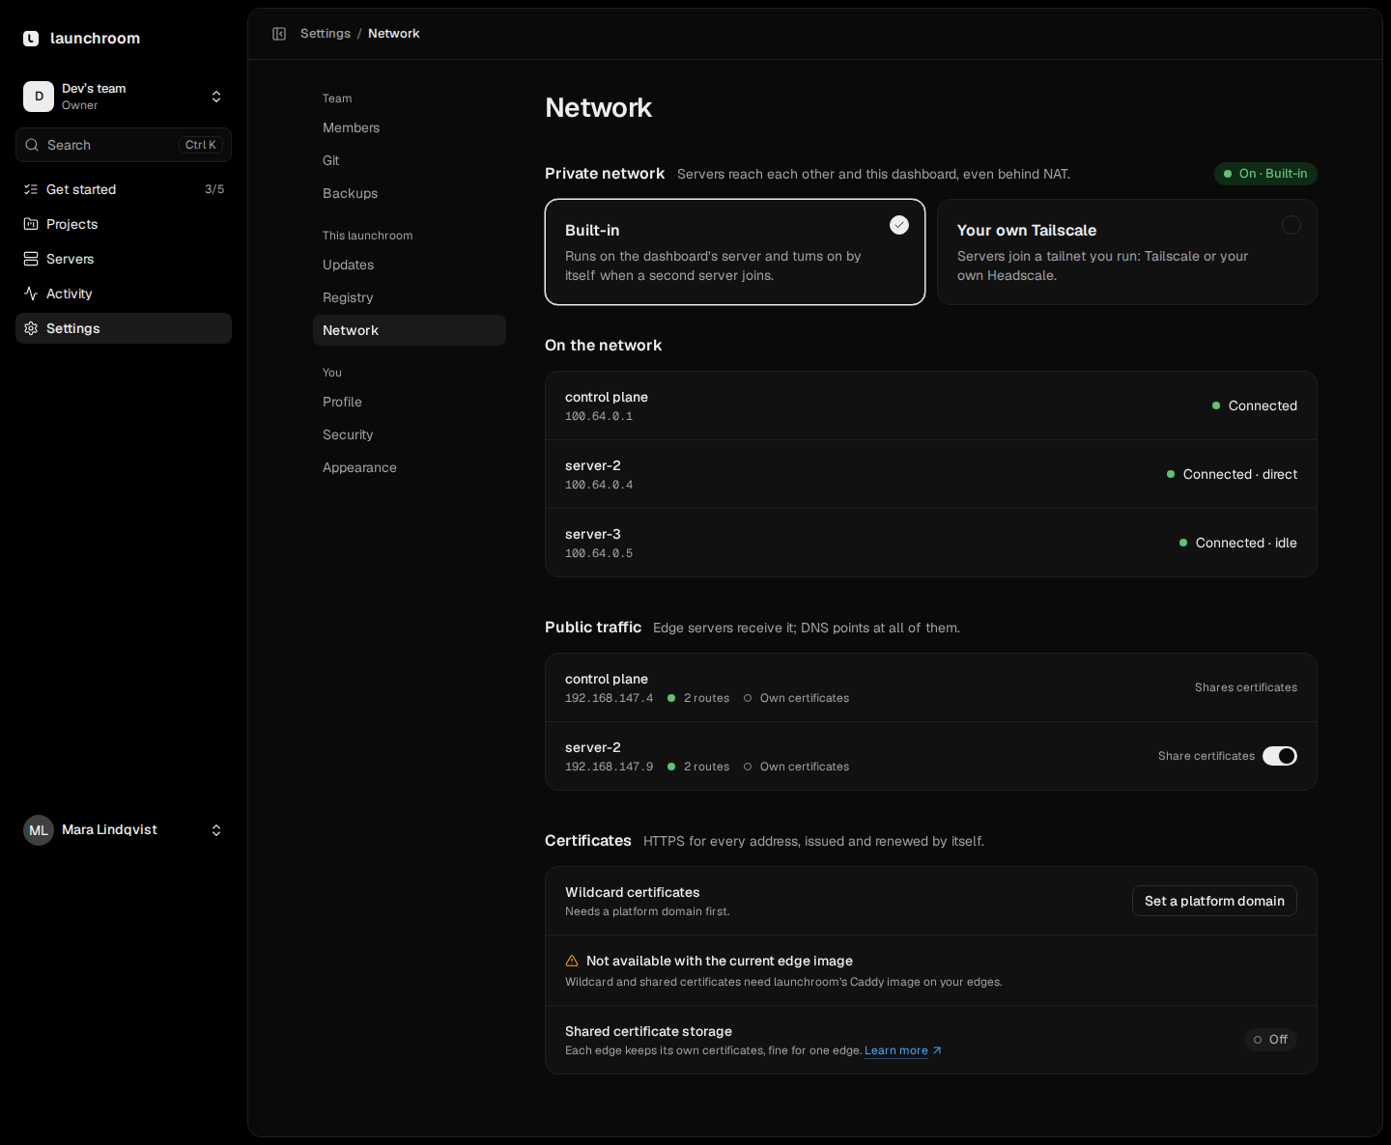Screen dimensions: 1391x1145
Task: Click Settings in the breadcrumb
Action: click(x=326, y=34)
